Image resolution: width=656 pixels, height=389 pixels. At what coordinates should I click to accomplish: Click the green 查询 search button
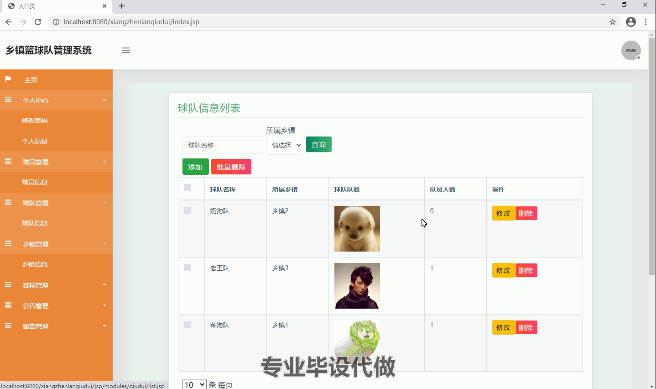coord(319,144)
